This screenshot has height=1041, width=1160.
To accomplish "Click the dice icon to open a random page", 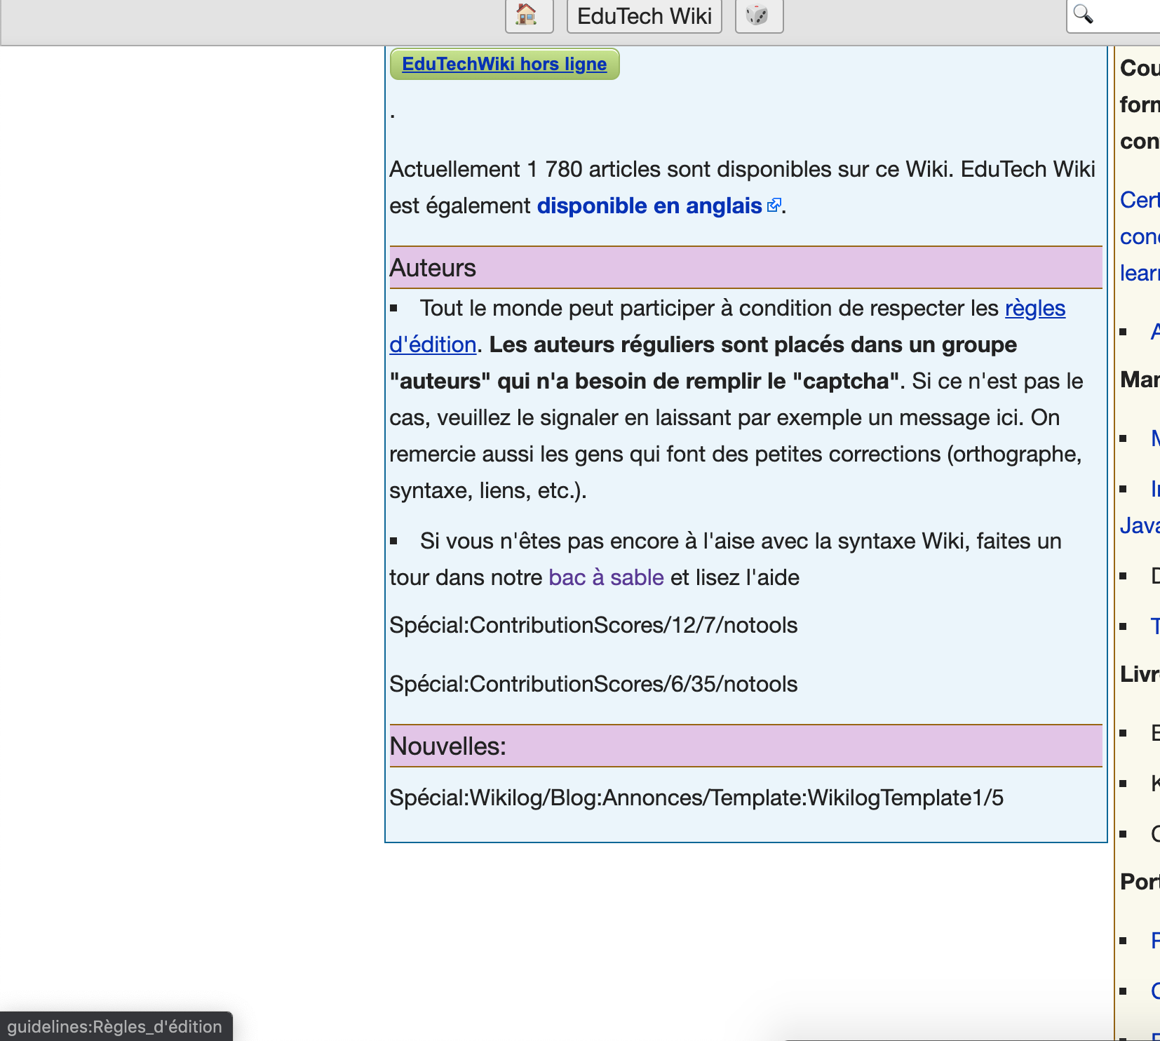I will click(x=759, y=15).
